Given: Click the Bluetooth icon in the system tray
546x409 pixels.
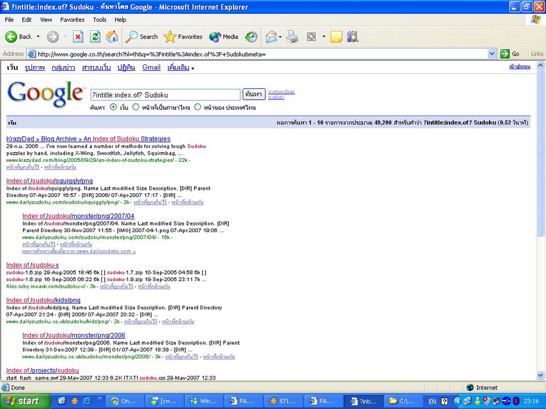Looking at the screenshot, I should [x=516, y=401].
